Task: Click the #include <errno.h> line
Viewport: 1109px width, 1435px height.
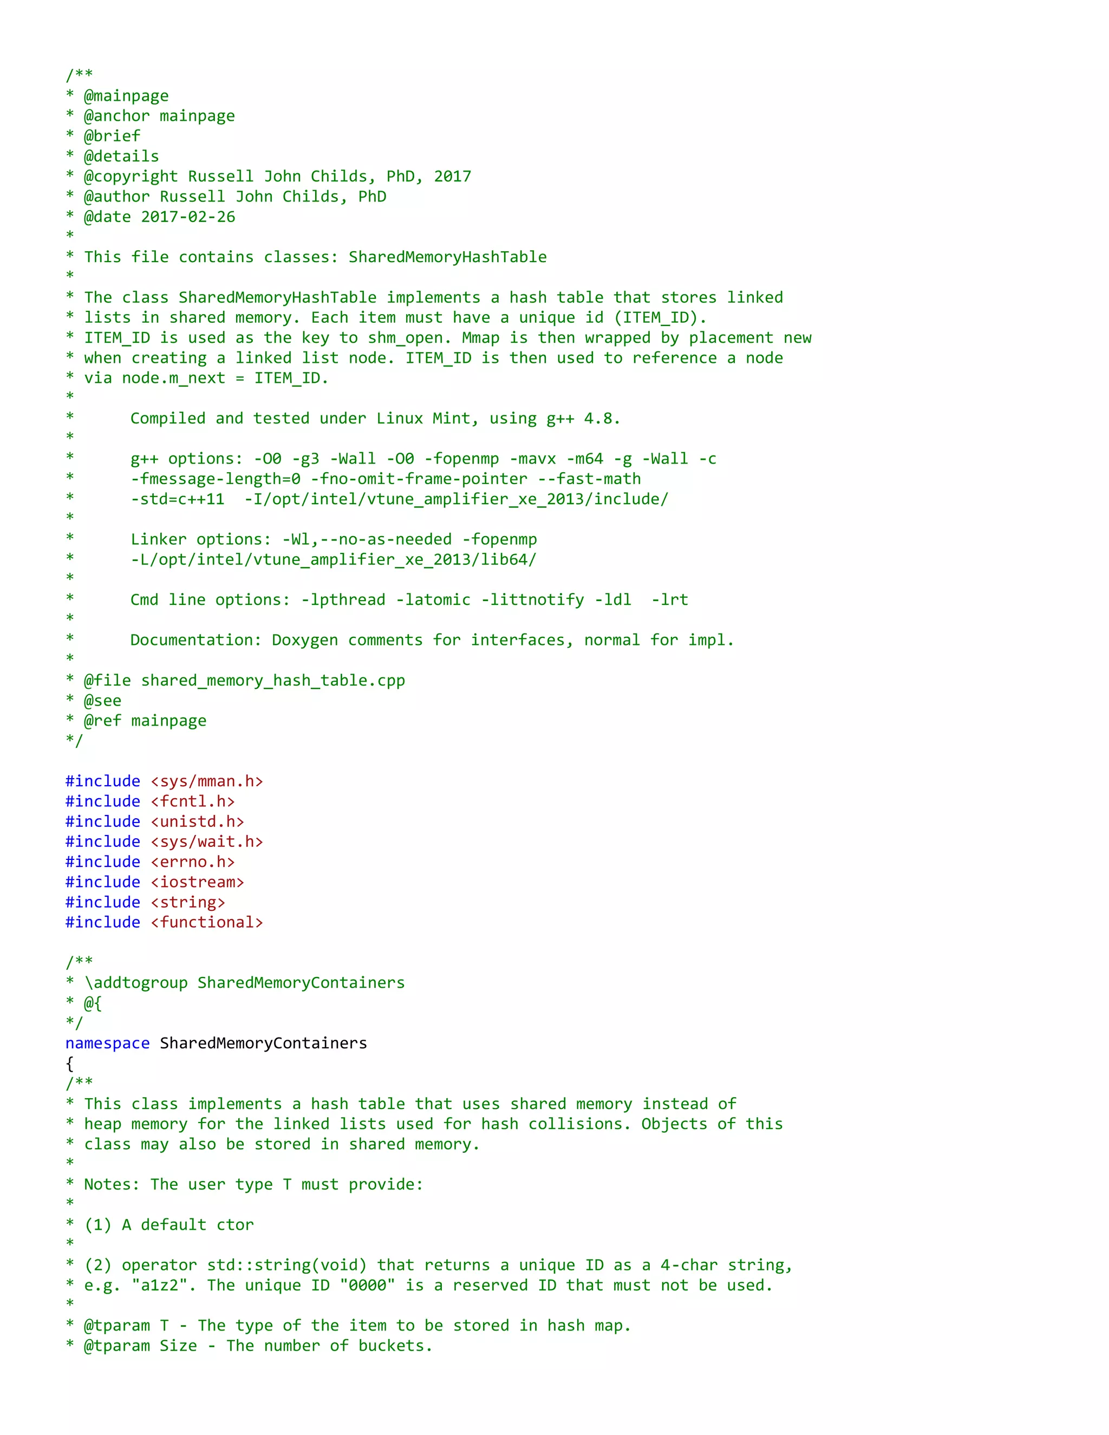Action: [150, 862]
